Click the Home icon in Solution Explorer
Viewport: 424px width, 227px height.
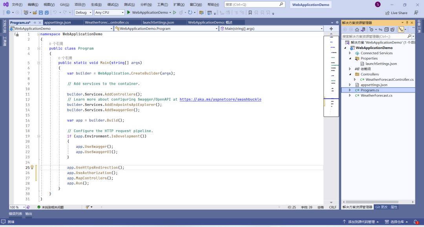[x=357, y=29]
